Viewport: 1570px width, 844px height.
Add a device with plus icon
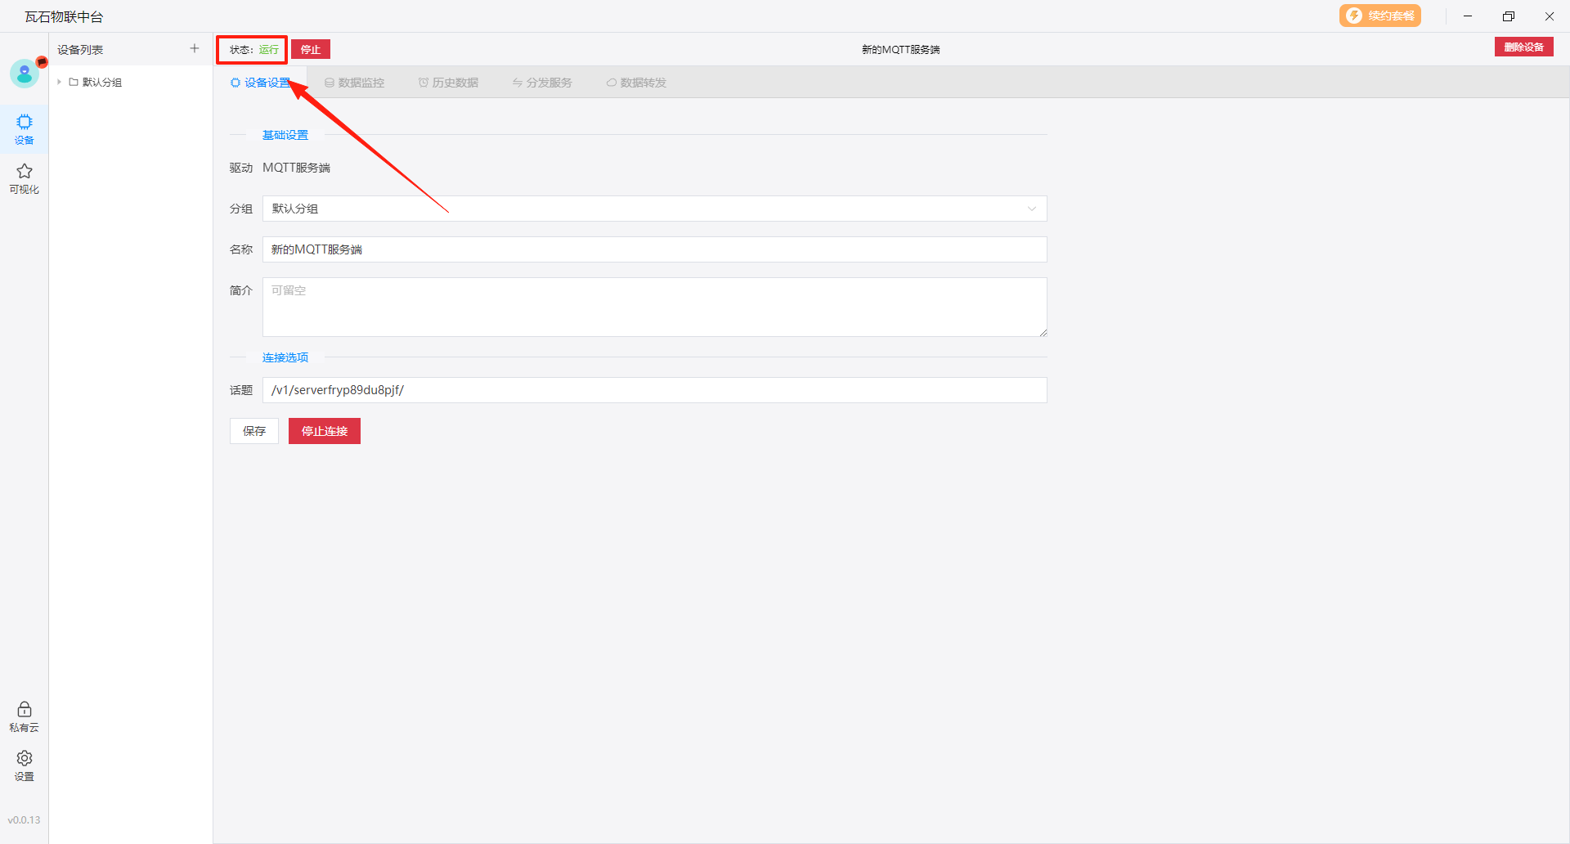tap(195, 49)
